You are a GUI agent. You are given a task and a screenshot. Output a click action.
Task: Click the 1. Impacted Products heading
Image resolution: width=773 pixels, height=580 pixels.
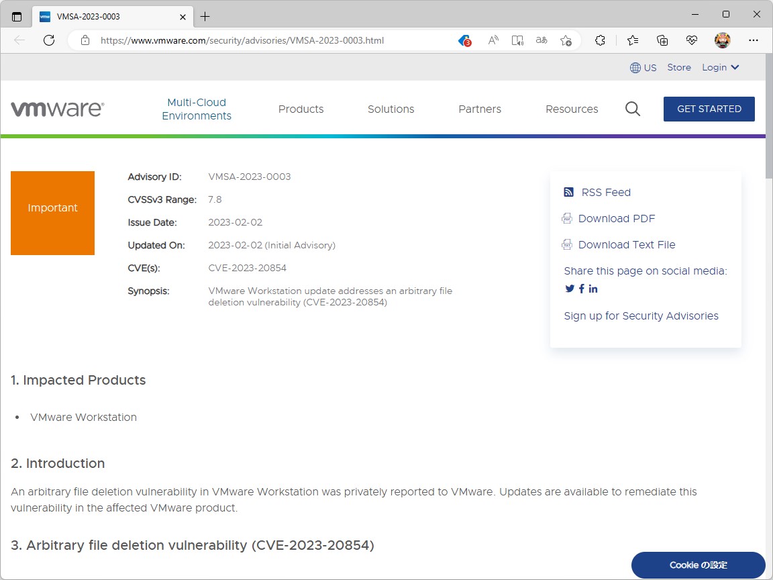(x=79, y=380)
